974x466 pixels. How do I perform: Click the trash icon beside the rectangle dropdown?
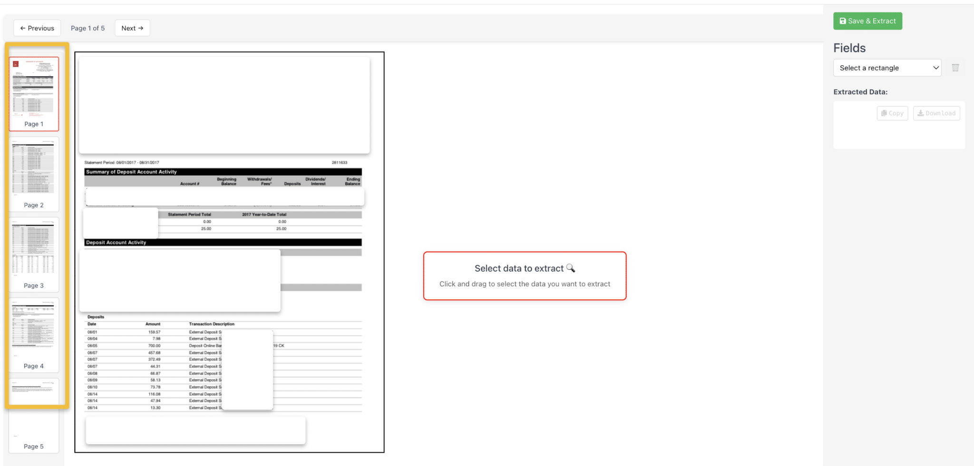pyautogui.click(x=955, y=68)
